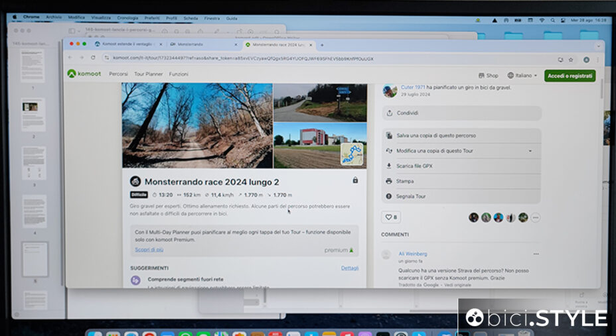Follow the 'Scopri di più' link
The width and height of the screenshot is (616, 336).
point(149,249)
